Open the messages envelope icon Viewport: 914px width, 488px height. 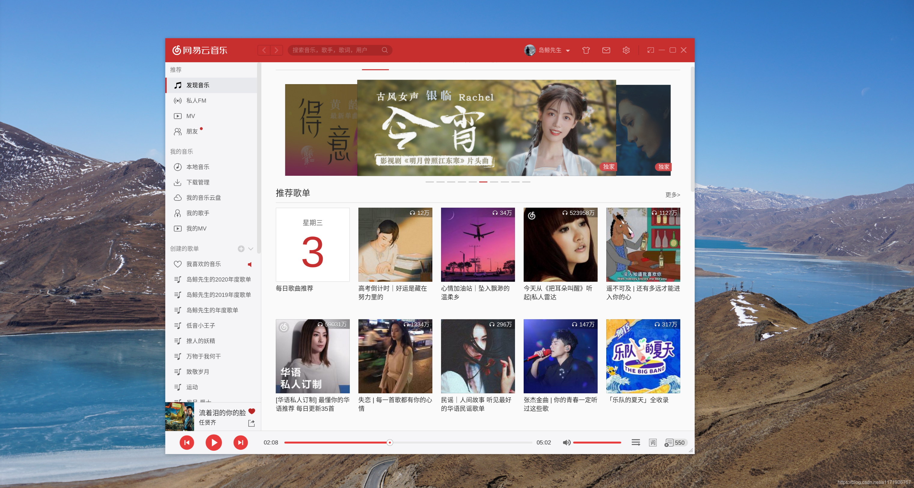(606, 50)
